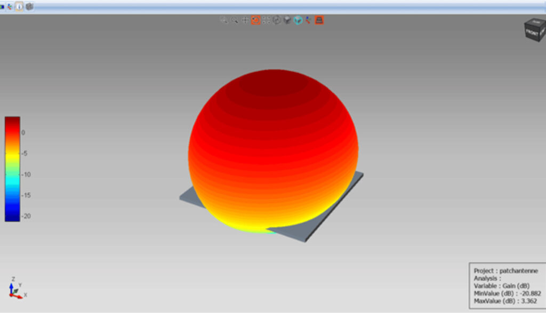This screenshot has height=313, width=546.
Task: Click the application icon at top left
Action: [3, 7]
